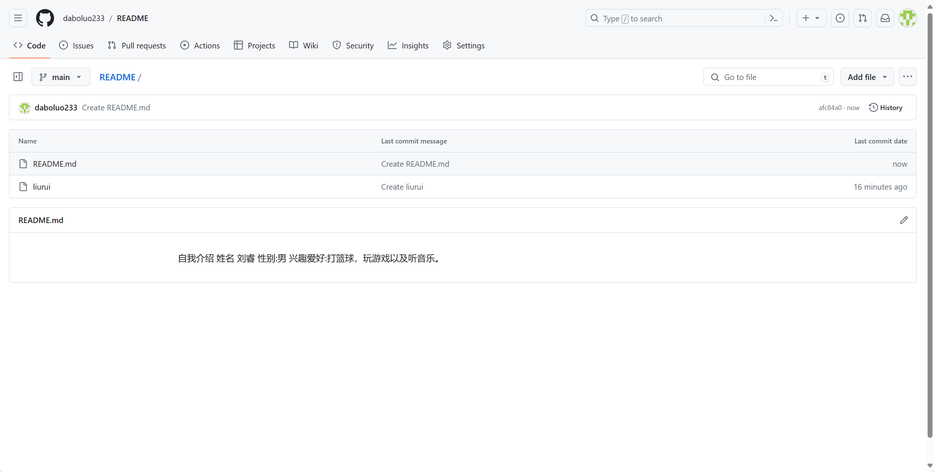The height and width of the screenshot is (472, 934).
Task: Click the pencil edit README icon
Action: 904,220
